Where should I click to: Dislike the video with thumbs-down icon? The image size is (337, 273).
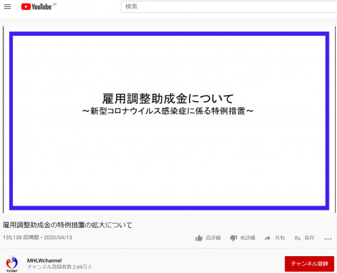click(x=233, y=238)
